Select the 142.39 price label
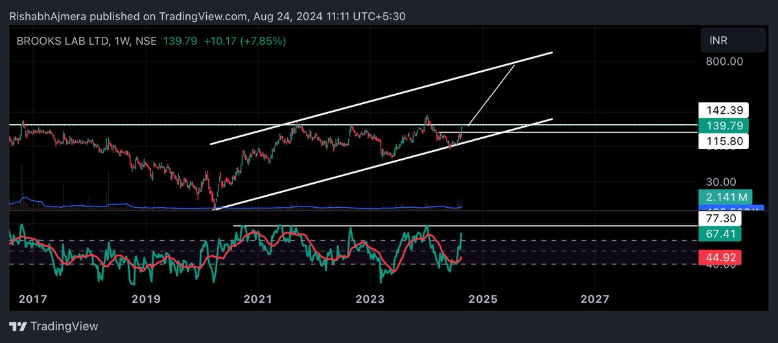 [x=724, y=110]
